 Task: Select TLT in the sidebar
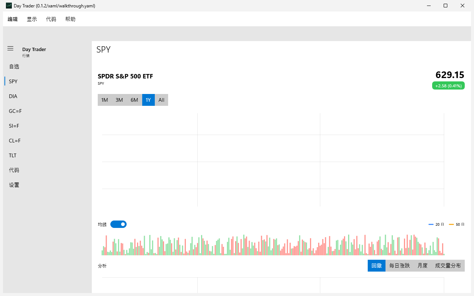click(x=47, y=155)
